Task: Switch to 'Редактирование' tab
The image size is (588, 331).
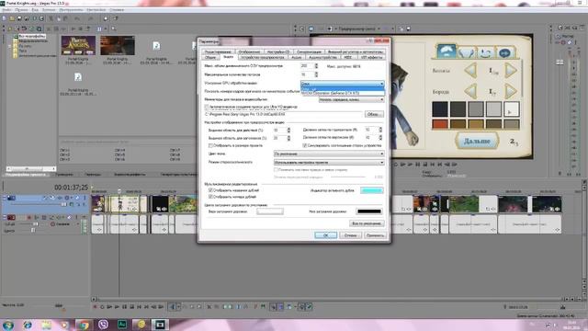Action: coord(218,51)
